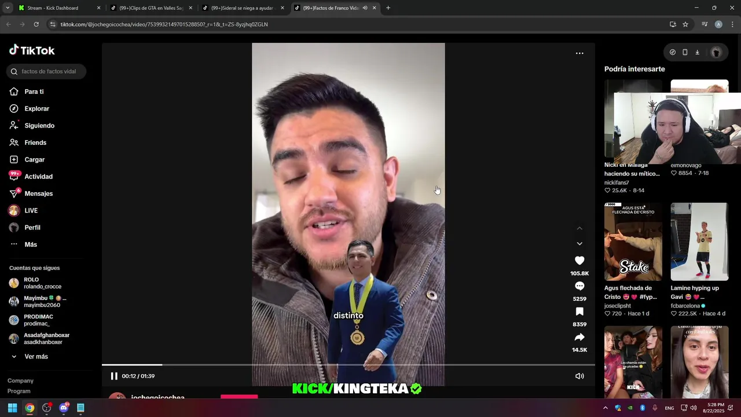
Task: Focus the TikTok search box
Action: (46, 71)
